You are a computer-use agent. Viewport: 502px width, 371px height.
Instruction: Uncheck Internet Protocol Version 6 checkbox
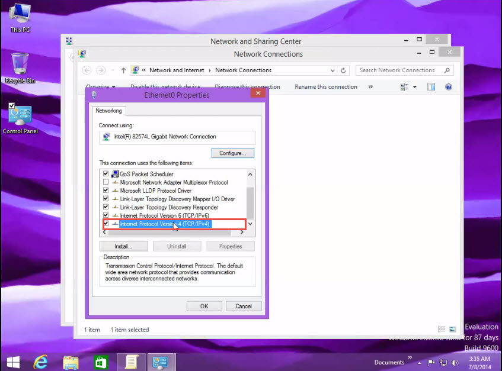(x=106, y=215)
